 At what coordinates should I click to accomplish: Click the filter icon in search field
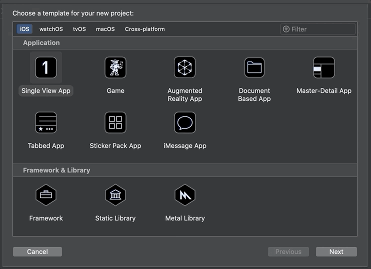coord(286,29)
